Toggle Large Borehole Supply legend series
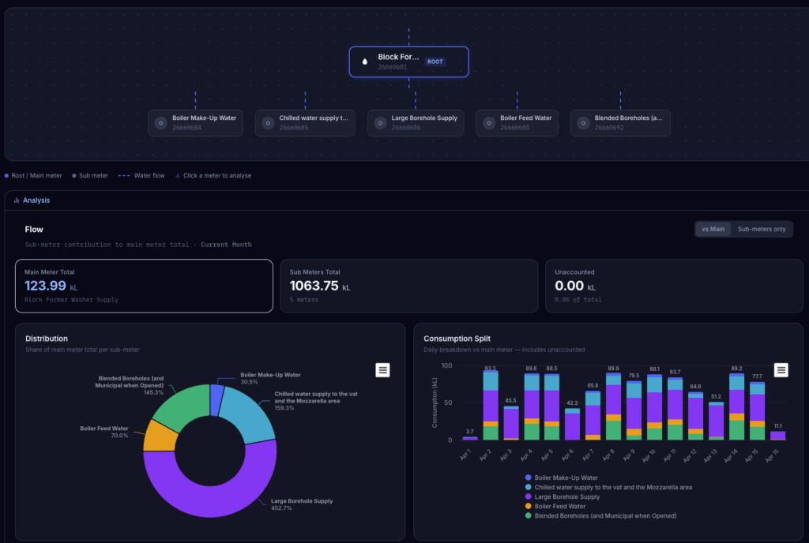The width and height of the screenshot is (809, 543). [x=563, y=496]
